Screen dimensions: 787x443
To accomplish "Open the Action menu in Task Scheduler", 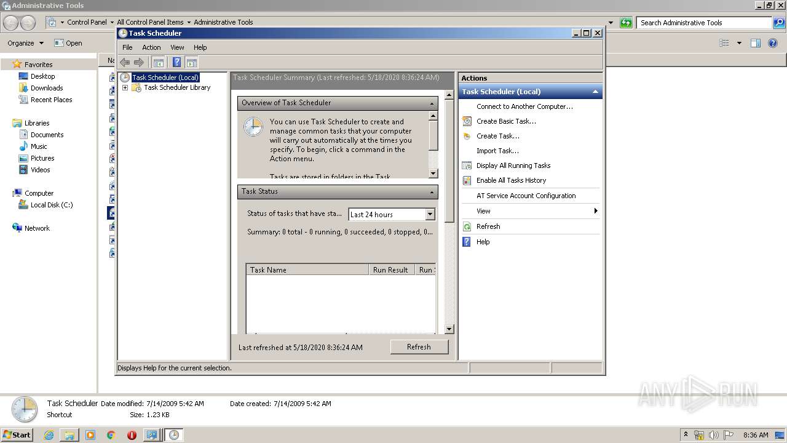I will 151,47.
